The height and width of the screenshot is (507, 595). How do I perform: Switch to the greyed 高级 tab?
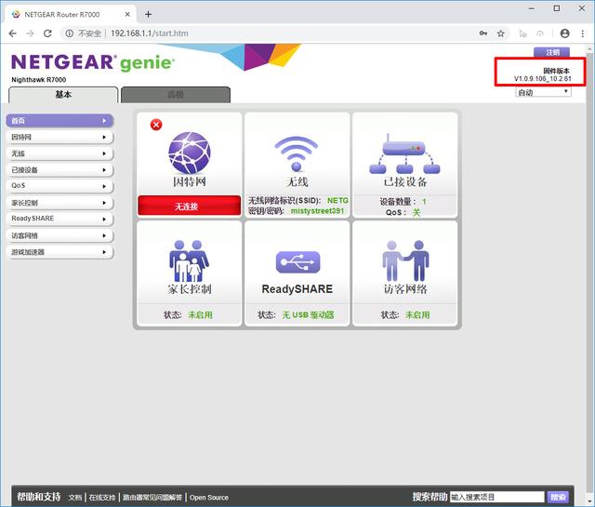(x=176, y=95)
